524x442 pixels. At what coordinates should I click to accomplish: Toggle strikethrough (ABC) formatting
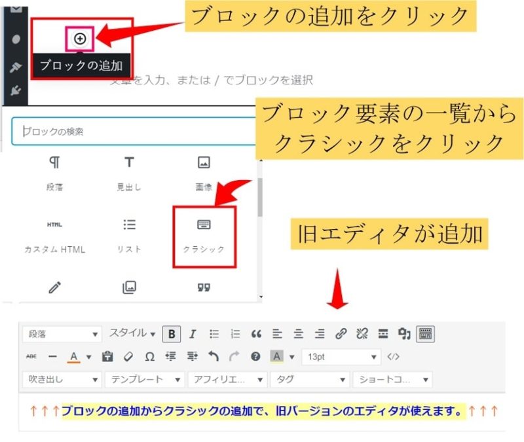tap(31, 356)
